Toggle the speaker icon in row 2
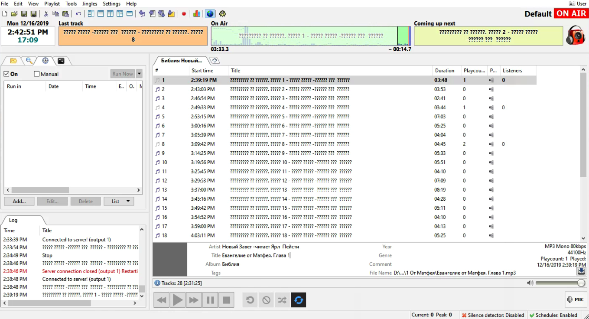589x319 pixels. (x=491, y=89)
